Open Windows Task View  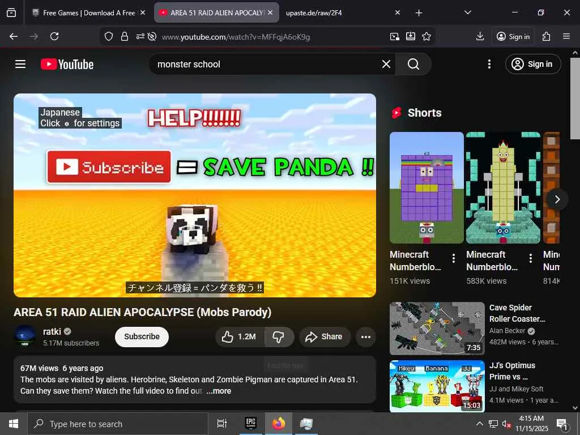[x=221, y=424]
